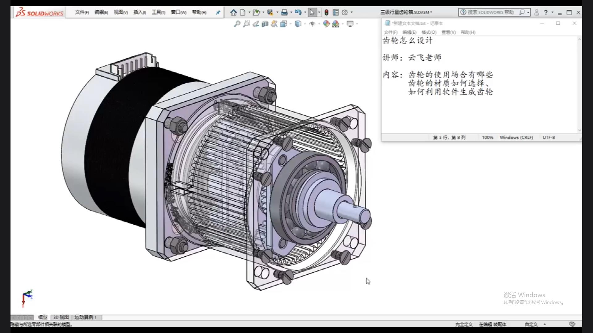Expand the Select tool dropdown arrow
Screen dimensions: 593x333
pyautogui.click(x=319, y=12)
